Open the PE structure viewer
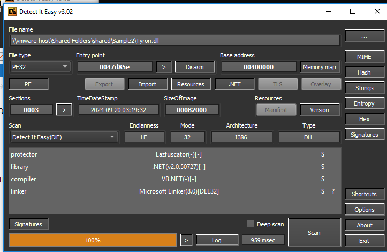Viewport: 387px width, 252px height. [x=28, y=84]
